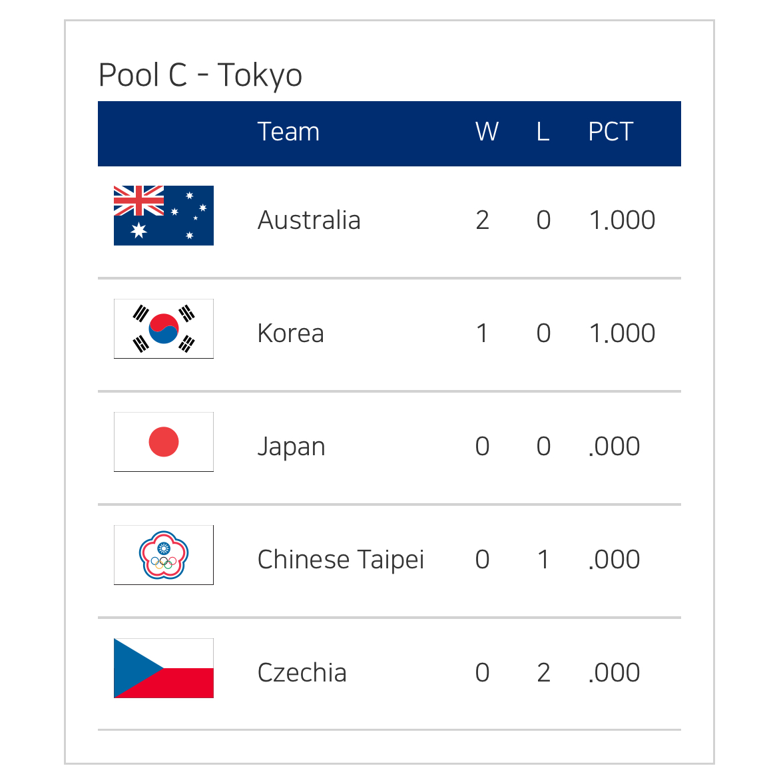Image resolution: width=779 pixels, height=780 pixels.
Task: Click the Pool C - Tokyo heading
Action: tap(200, 75)
